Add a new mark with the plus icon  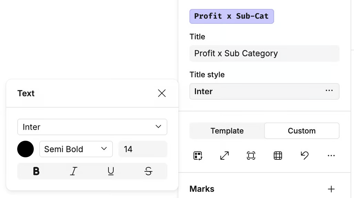point(331,189)
